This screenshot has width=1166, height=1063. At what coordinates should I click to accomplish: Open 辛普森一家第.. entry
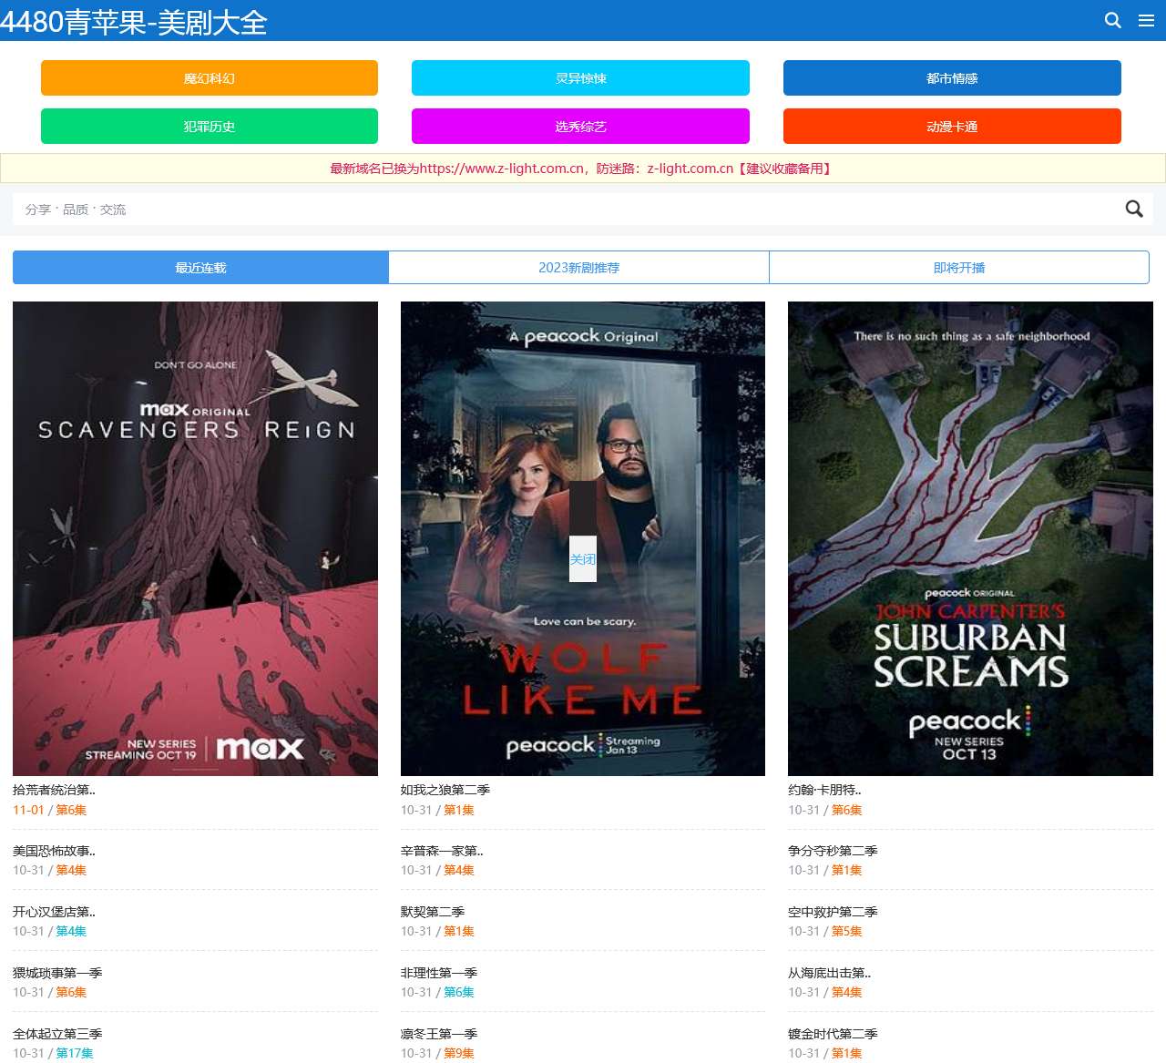(x=442, y=851)
